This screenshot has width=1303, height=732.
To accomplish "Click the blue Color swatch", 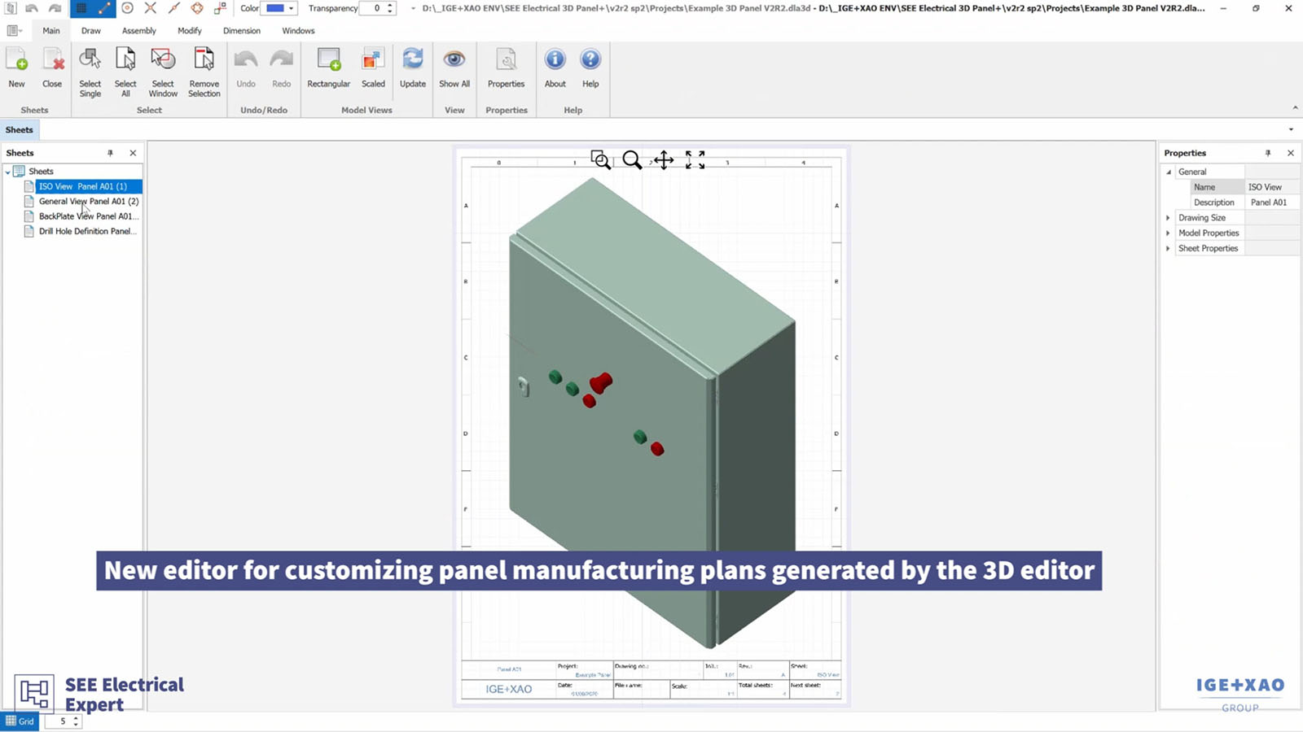I will pyautogui.click(x=275, y=8).
